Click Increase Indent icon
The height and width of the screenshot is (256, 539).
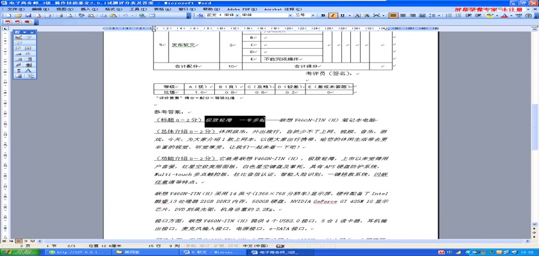(x=478, y=16)
